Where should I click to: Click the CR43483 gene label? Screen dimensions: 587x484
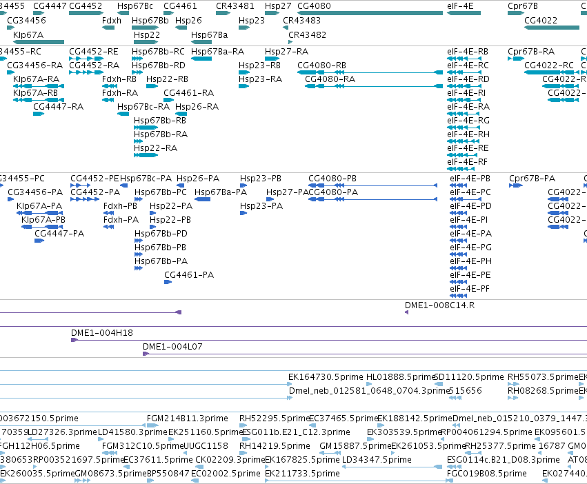[301, 20]
